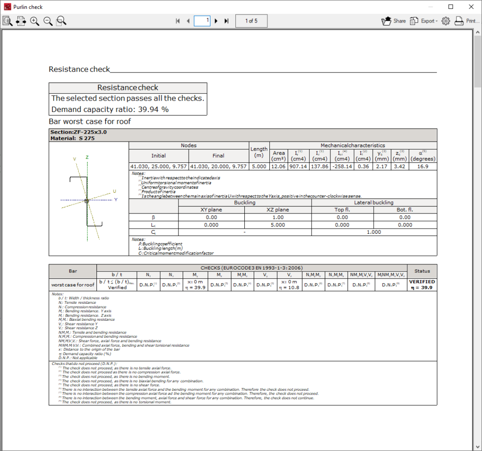Activate the zoom window selection tool
This screenshot has height=451, width=482.
click(62, 21)
